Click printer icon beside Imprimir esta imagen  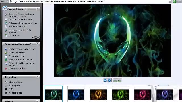point(6,27)
